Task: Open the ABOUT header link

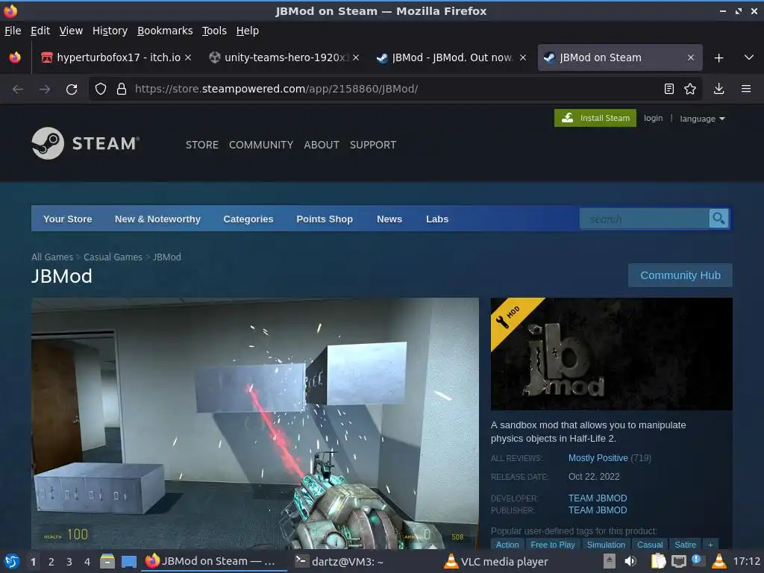Action: (321, 145)
